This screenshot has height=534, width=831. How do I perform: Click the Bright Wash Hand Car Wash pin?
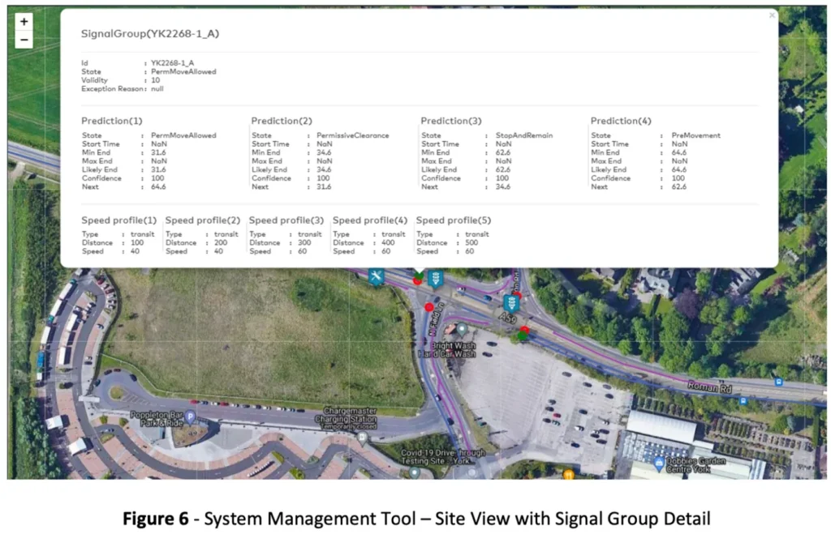pyautogui.click(x=461, y=329)
